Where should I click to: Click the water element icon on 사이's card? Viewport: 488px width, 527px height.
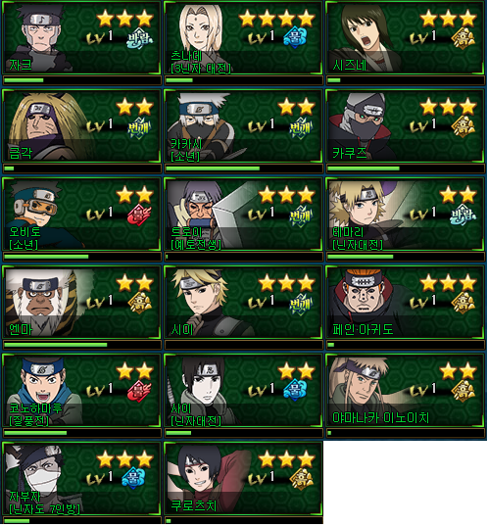pos(295,390)
